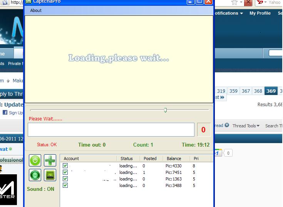Go to page 368 of the thread
Image resolution: width=283 pixels, height=207 pixels.
[258, 91]
